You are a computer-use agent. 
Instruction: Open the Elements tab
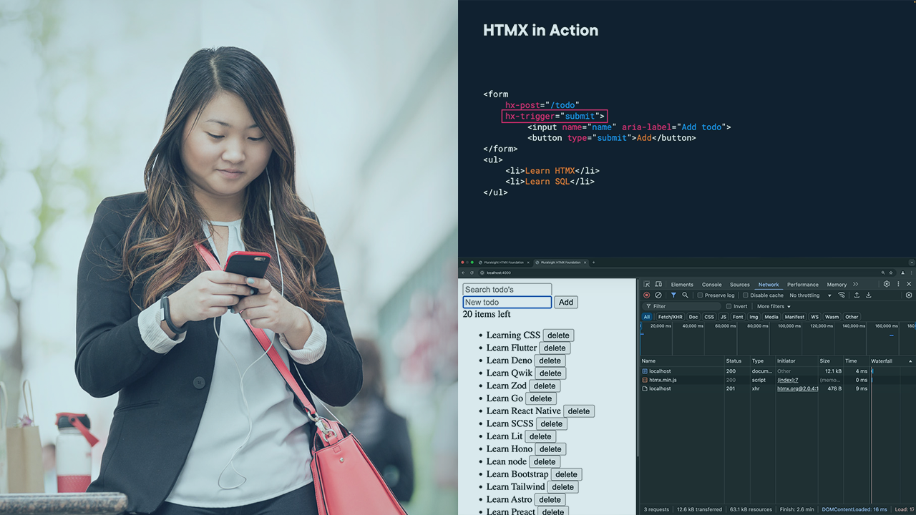[x=682, y=285]
